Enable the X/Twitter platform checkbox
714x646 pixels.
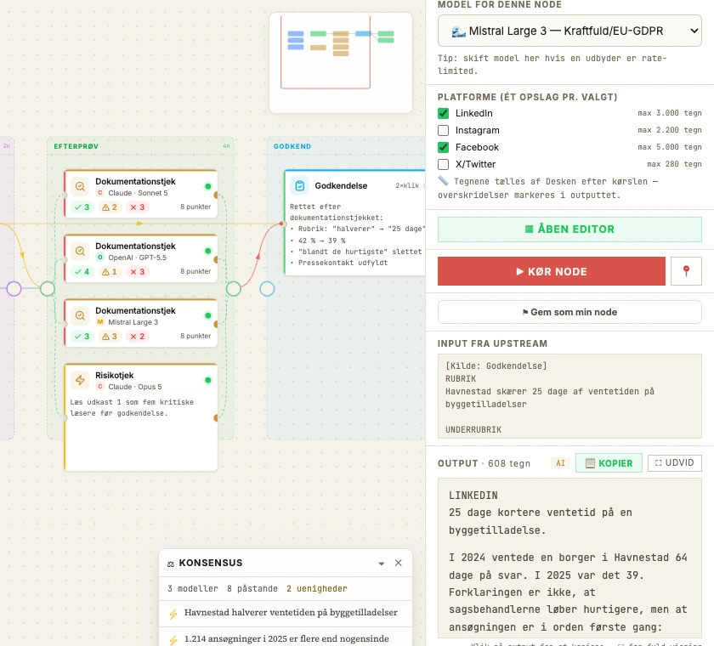point(443,164)
